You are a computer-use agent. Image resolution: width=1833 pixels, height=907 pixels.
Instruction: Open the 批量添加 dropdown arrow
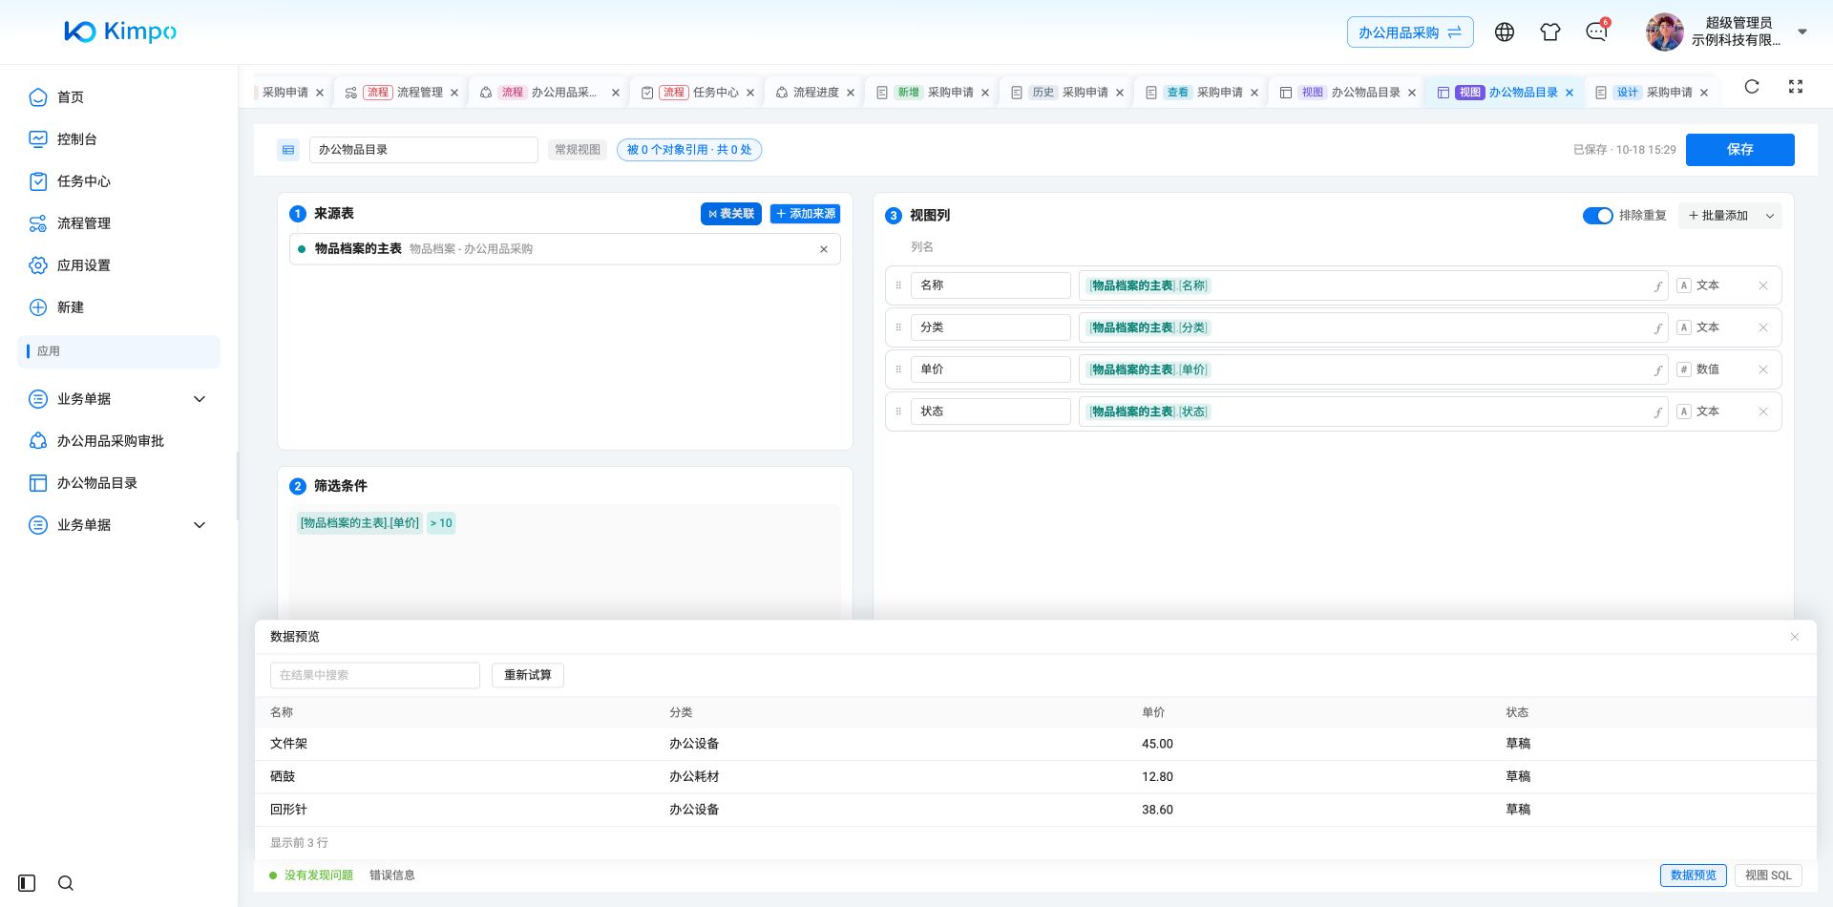coord(1770,216)
